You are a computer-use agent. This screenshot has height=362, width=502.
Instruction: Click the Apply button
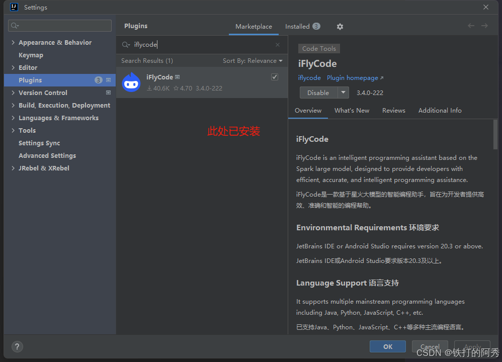point(472,346)
